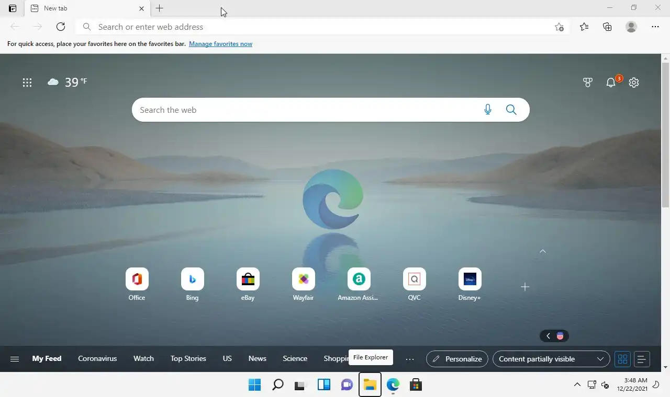Image resolution: width=670 pixels, height=397 pixels.
Task: Open the user profile icon
Action: click(x=631, y=27)
